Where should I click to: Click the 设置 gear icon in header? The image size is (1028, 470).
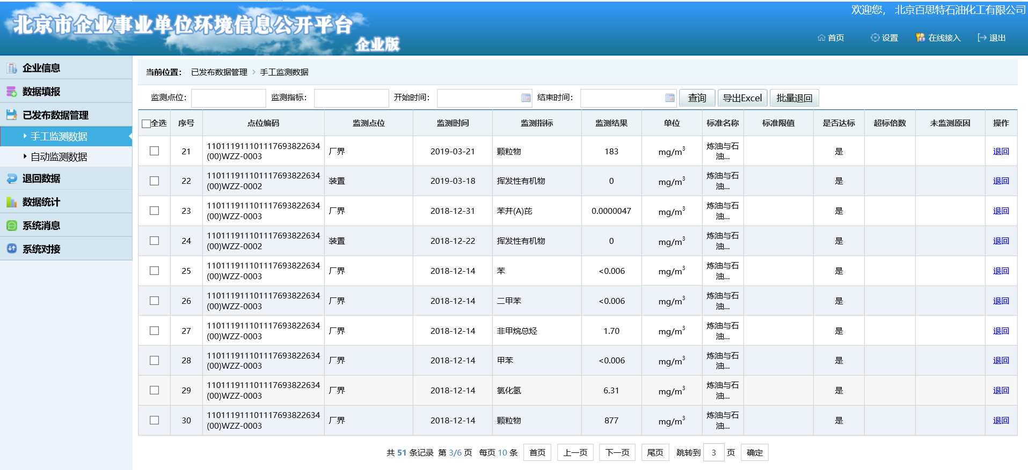[875, 38]
